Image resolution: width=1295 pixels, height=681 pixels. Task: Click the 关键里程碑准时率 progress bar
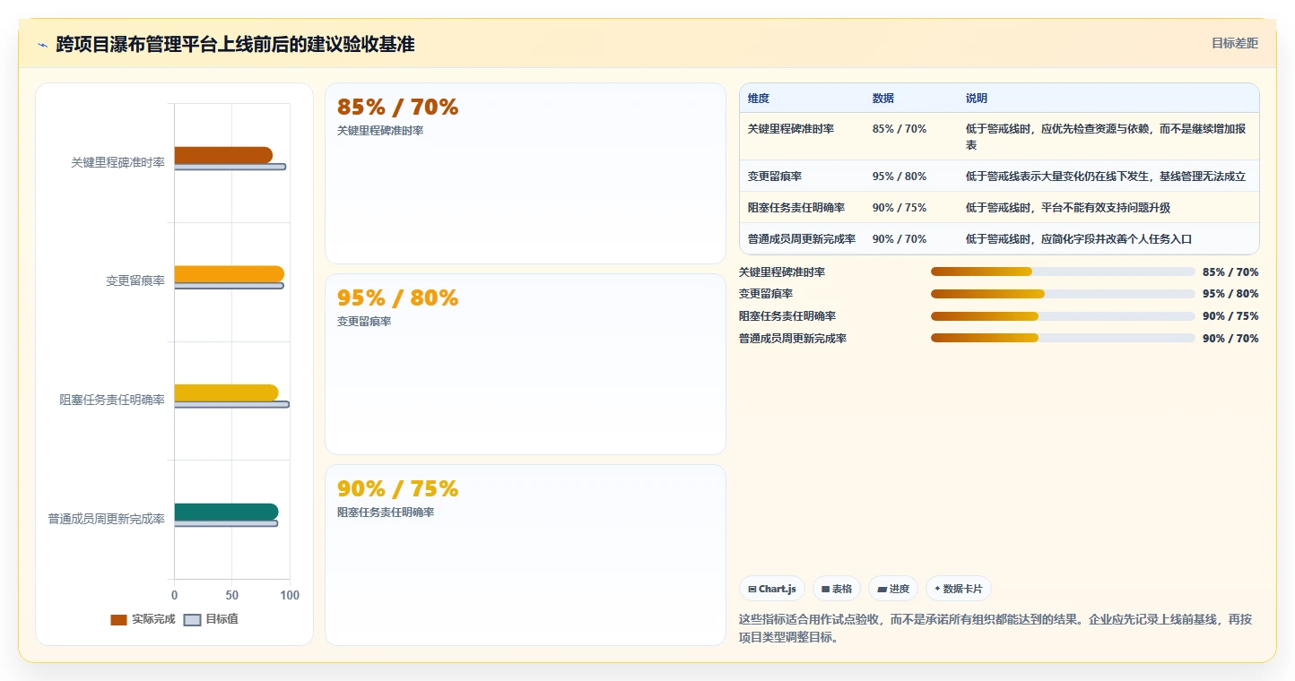click(1063, 272)
